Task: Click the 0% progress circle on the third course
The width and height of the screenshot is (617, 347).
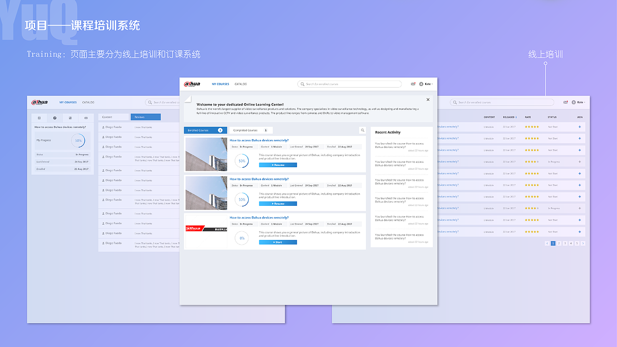Action: (242, 238)
